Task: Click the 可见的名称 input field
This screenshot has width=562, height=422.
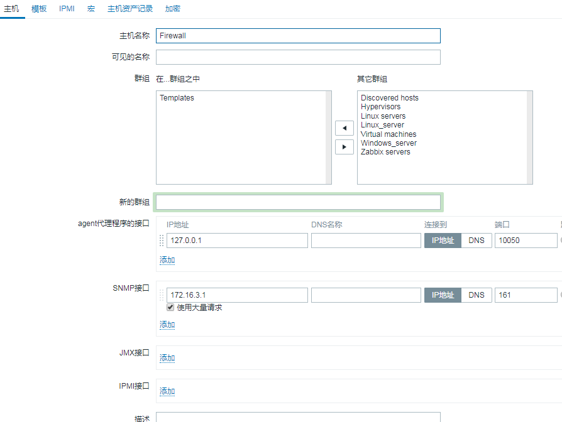Action: 298,57
